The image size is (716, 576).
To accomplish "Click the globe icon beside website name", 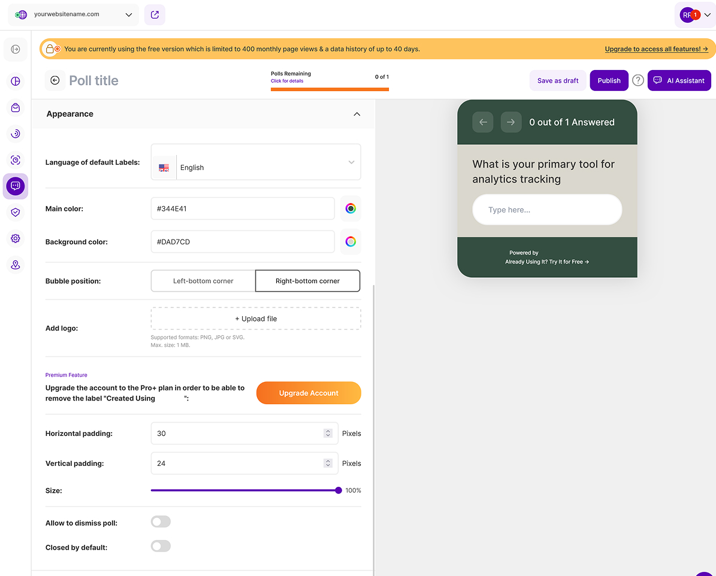I will tap(21, 14).
